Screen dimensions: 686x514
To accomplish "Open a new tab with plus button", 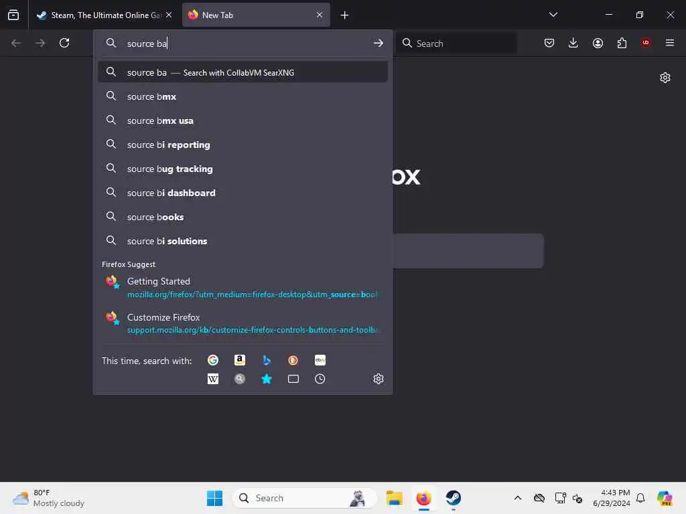I will 344,15.
